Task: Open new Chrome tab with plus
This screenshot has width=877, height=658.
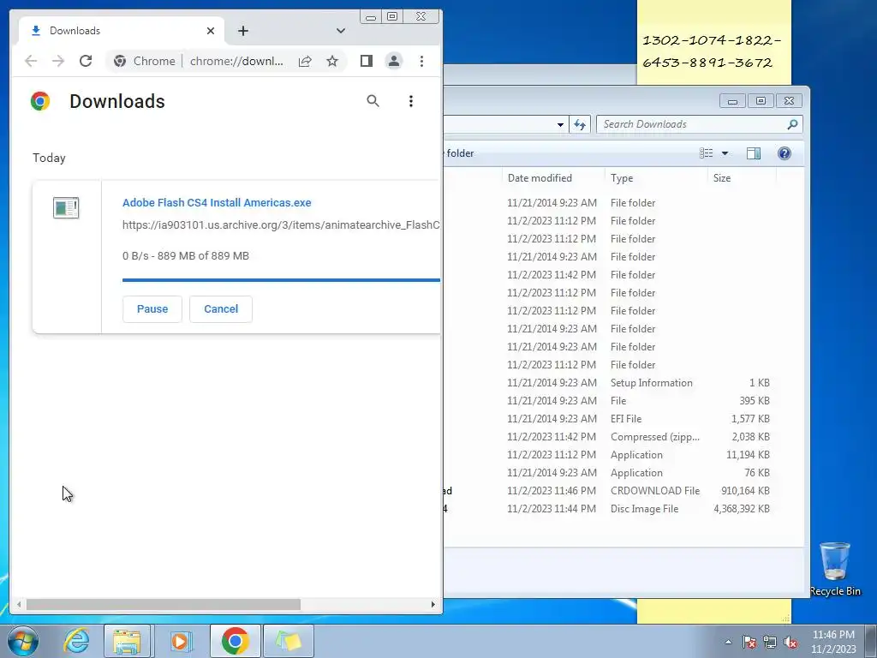Action: click(242, 31)
